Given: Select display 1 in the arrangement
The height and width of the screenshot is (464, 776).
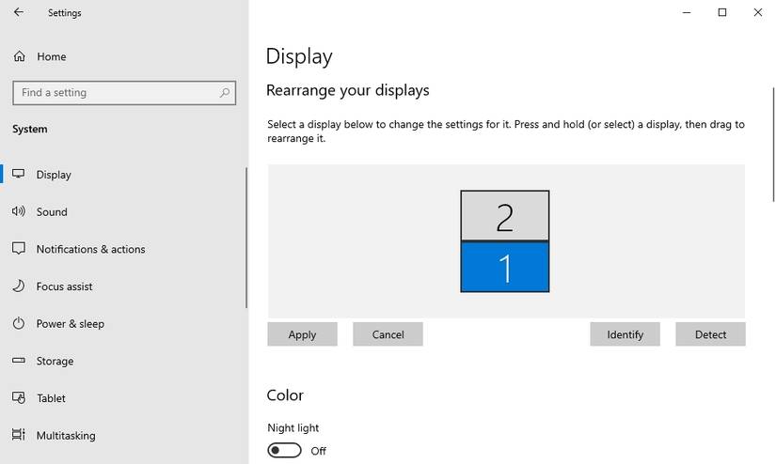Looking at the screenshot, I should (x=504, y=268).
